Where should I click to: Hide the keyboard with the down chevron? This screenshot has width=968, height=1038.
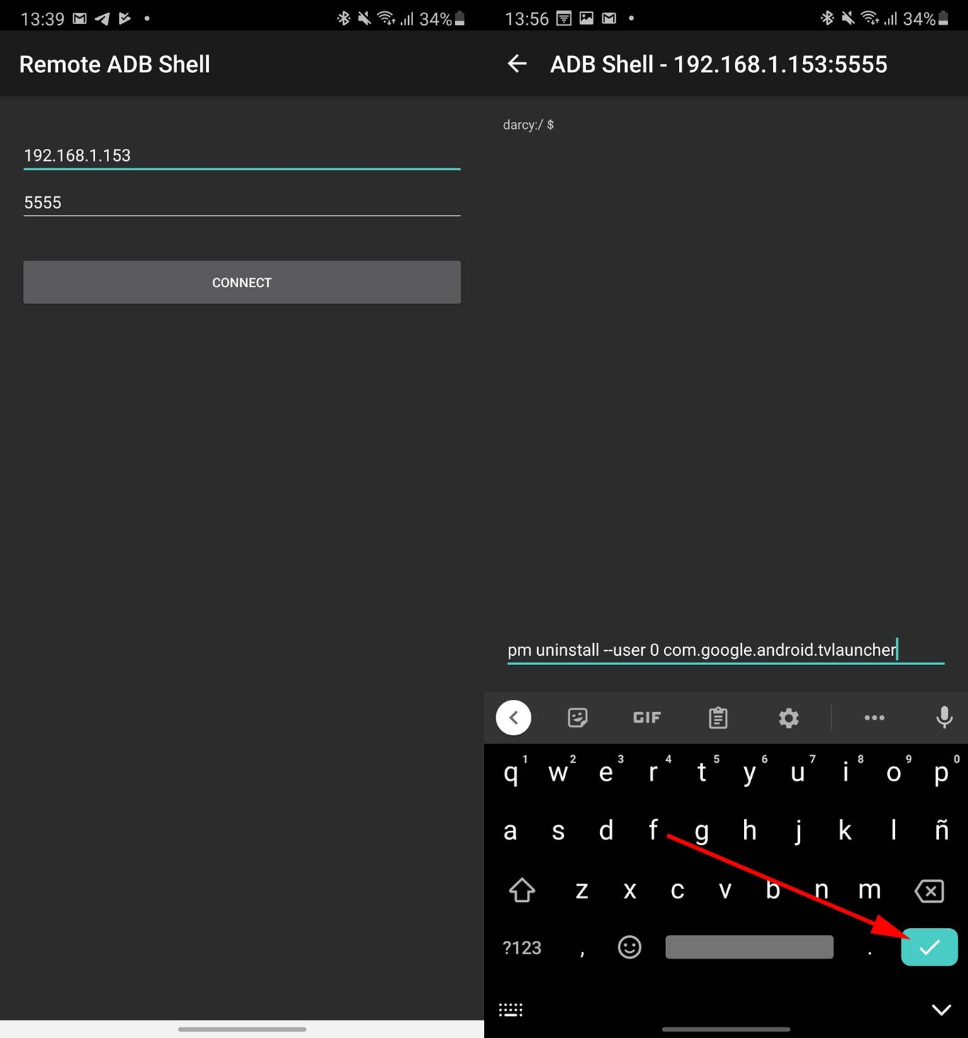tap(941, 1009)
